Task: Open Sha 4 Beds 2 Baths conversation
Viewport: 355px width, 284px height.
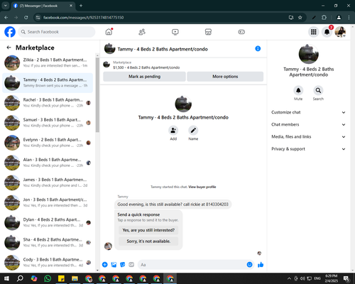Action: (48, 243)
